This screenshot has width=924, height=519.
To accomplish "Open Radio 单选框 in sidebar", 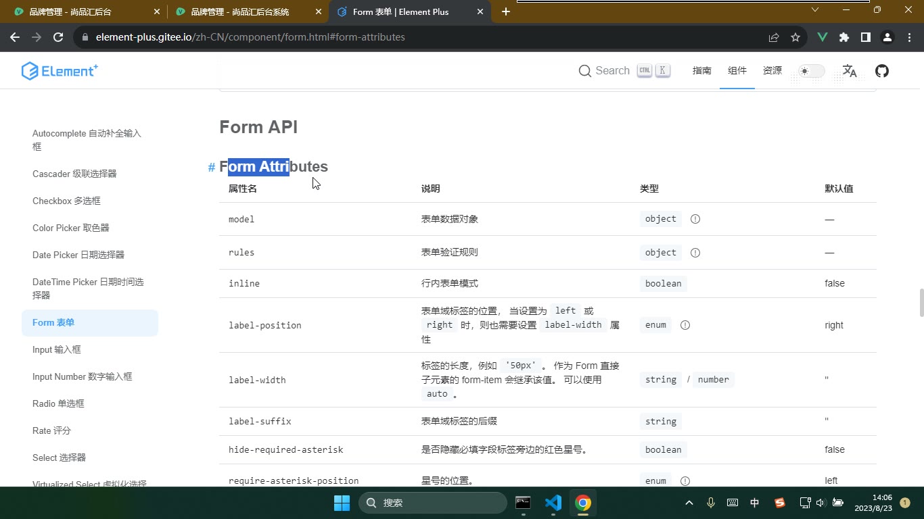I will 90,403.
